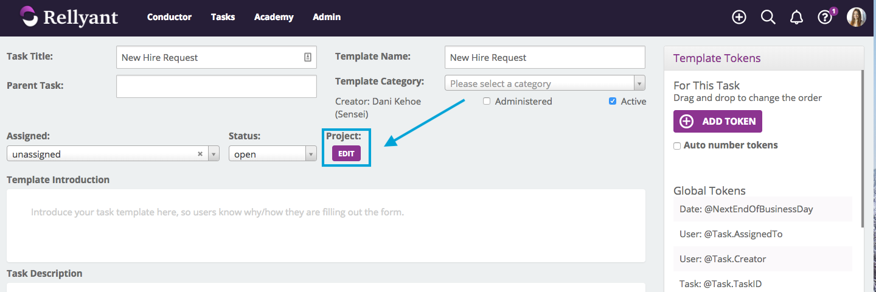
Task: Enable the Administered checkbox
Action: pyautogui.click(x=487, y=102)
